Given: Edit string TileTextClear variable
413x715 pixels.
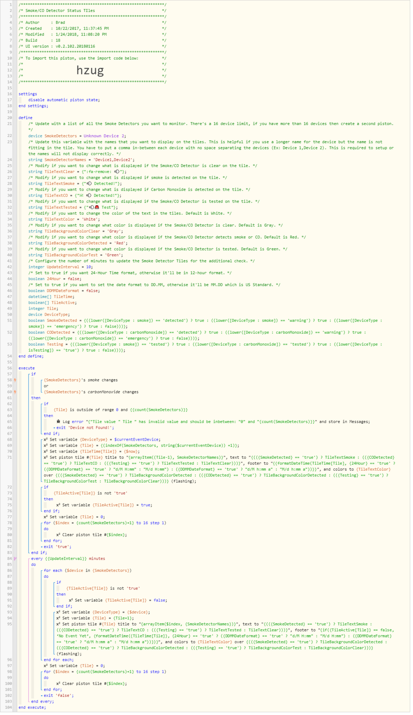Looking at the screenshot, I should coord(78,172).
